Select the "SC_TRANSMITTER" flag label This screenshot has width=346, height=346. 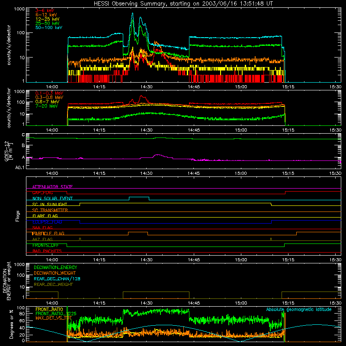point(50,210)
